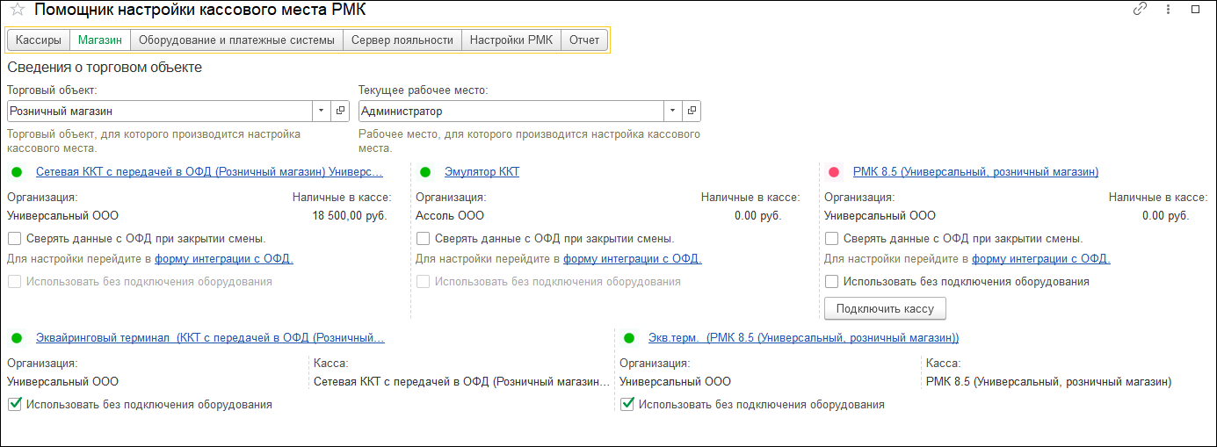Add this form to favorites star
This screenshot has width=1217, height=447.
click(x=17, y=10)
